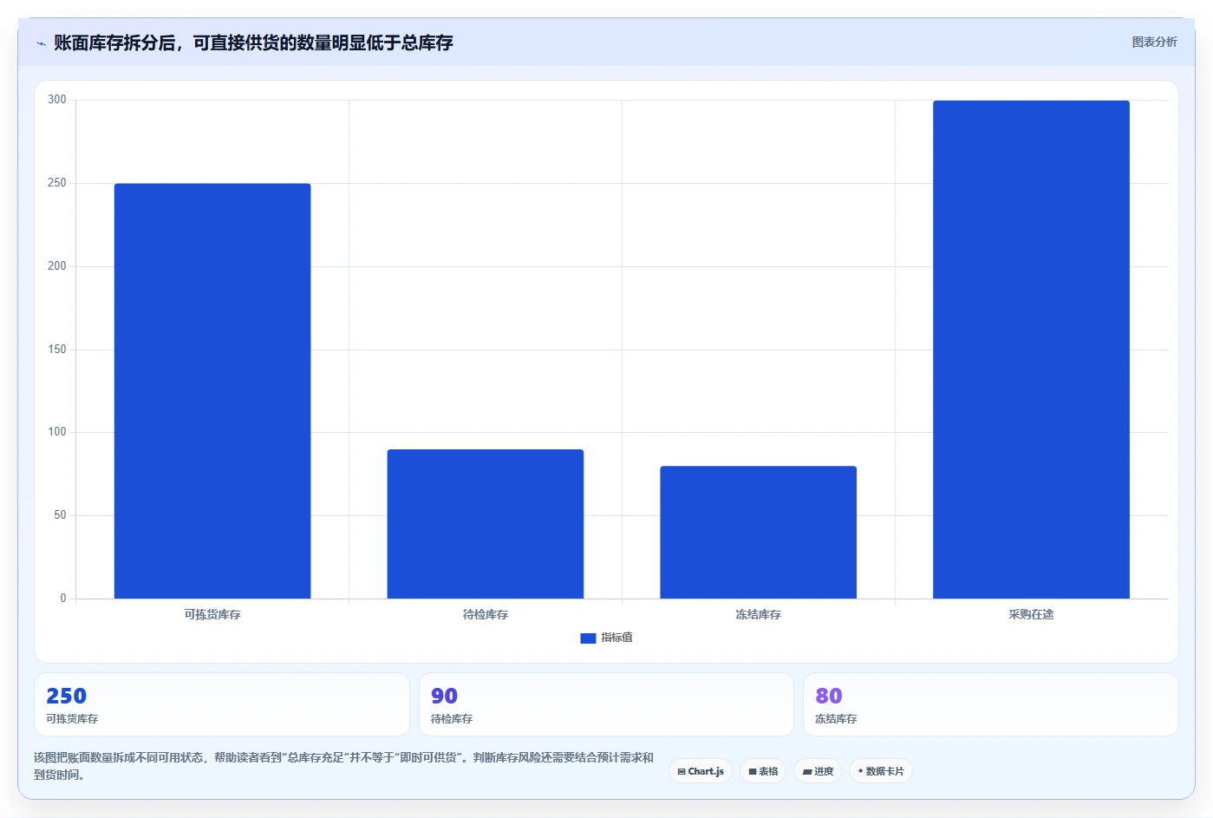1213x818 pixels.
Task: Open the 90 待检库存 data card
Action: coord(606,704)
